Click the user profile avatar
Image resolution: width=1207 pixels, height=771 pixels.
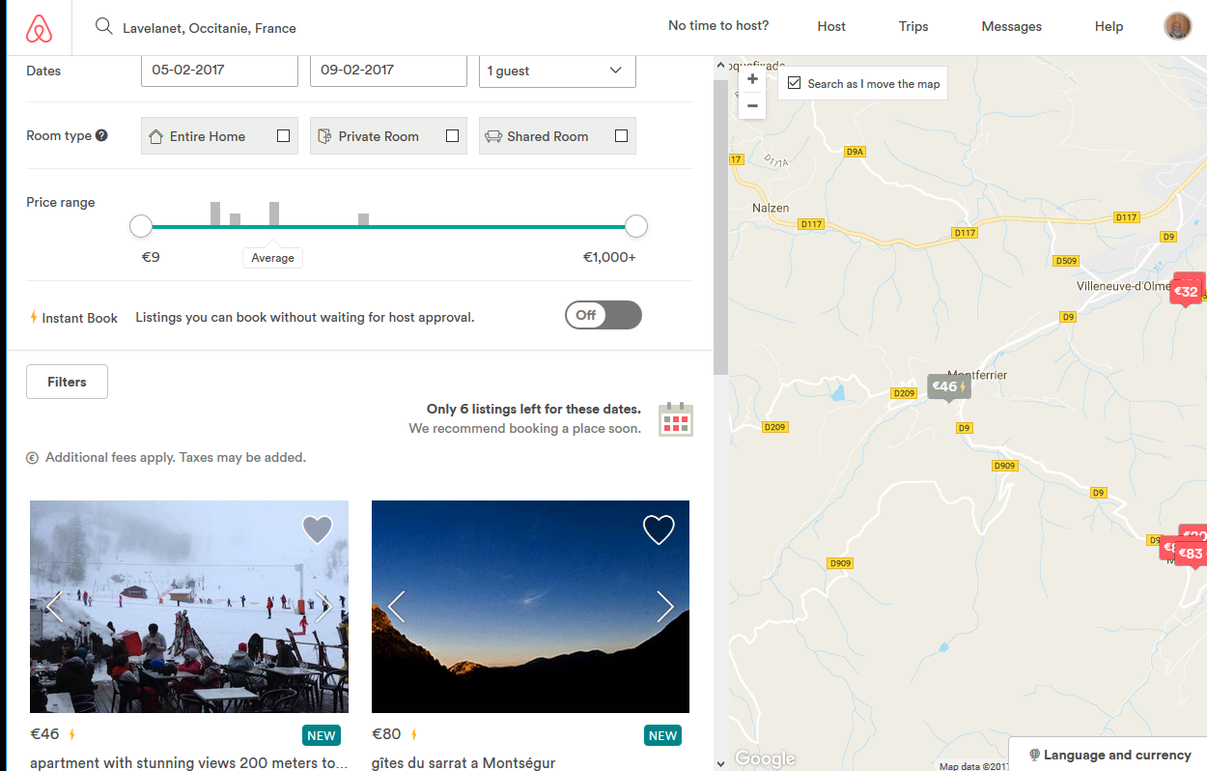[x=1177, y=26]
